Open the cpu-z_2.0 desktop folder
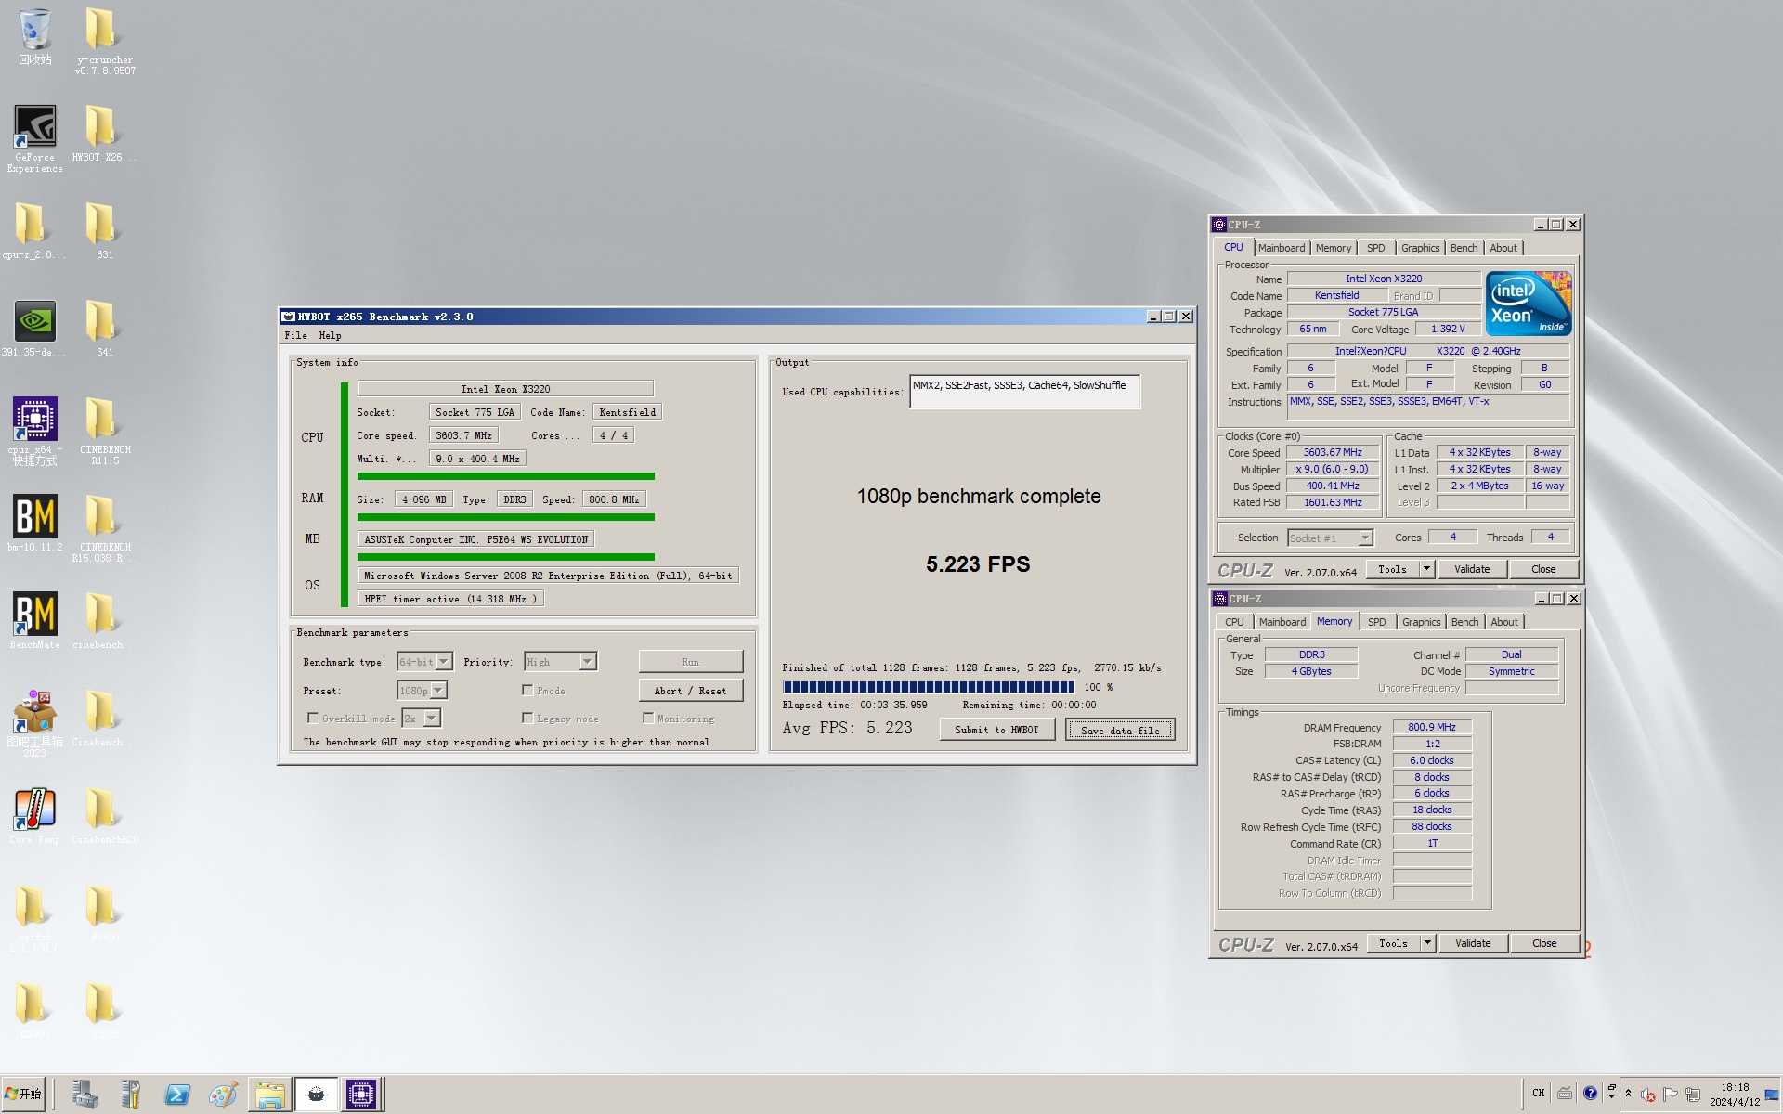The height and width of the screenshot is (1114, 1783). coord(35,230)
